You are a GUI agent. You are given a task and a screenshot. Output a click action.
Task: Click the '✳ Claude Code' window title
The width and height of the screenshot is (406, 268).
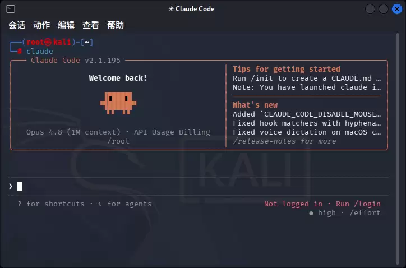(x=192, y=9)
